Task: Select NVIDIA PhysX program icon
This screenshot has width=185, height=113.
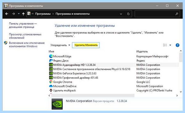Action: (51, 69)
